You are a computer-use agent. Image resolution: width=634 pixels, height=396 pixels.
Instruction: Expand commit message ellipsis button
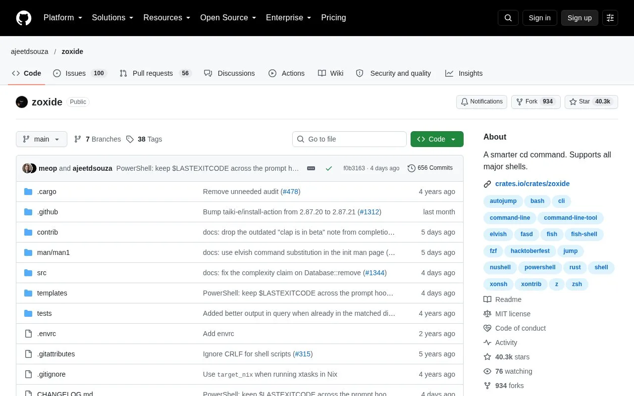pyautogui.click(x=311, y=168)
